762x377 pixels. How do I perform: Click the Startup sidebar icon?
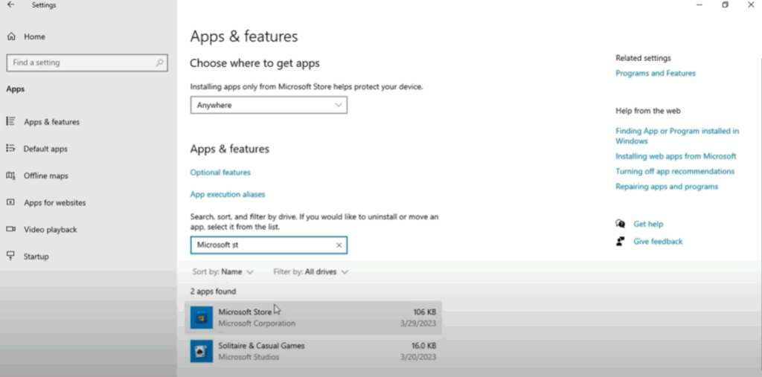point(10,256)
